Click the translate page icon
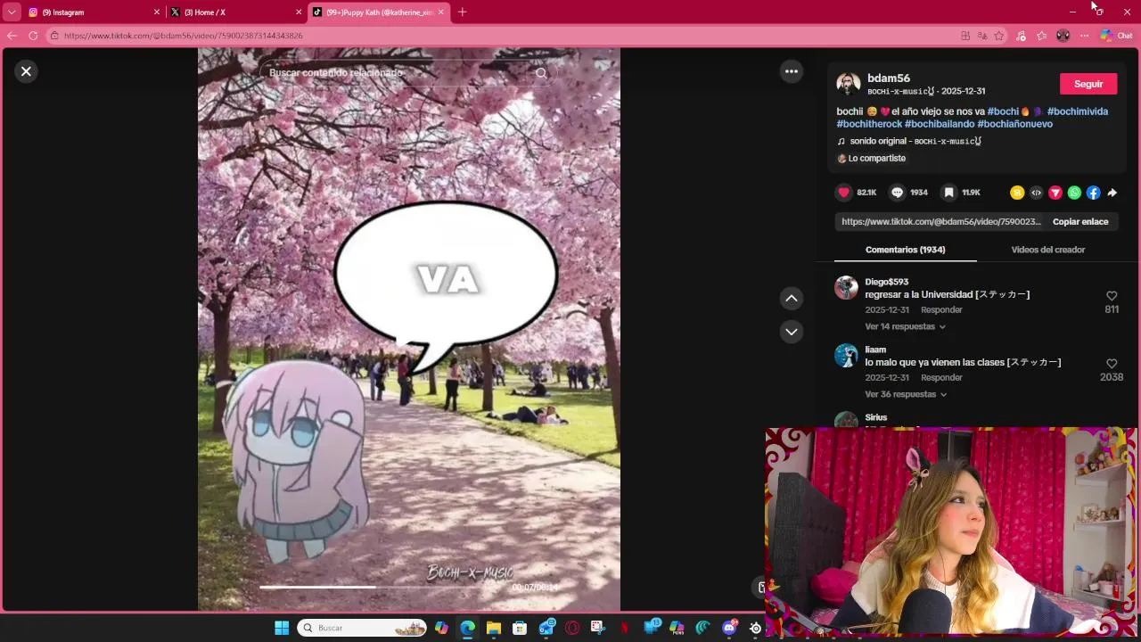1141x642 pixels. click(x=982, y=36)
